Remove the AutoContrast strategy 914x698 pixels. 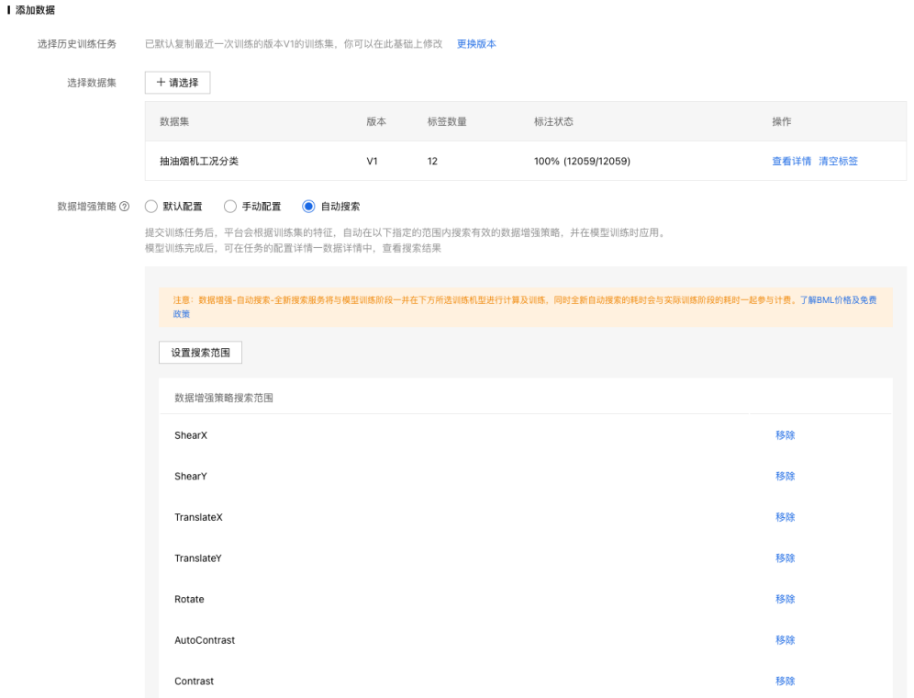[x=785, y=640]
